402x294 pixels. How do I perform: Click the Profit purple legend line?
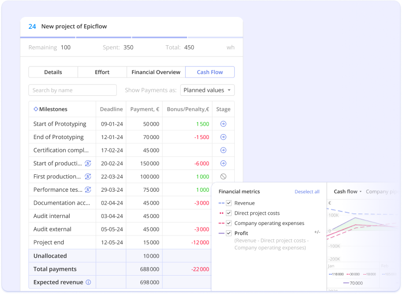tap(221, 233)
